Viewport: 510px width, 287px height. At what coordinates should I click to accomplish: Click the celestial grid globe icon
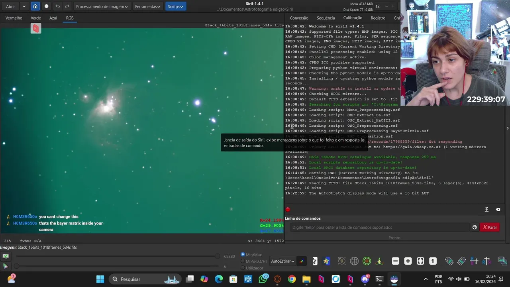click(x=354, y=261)
